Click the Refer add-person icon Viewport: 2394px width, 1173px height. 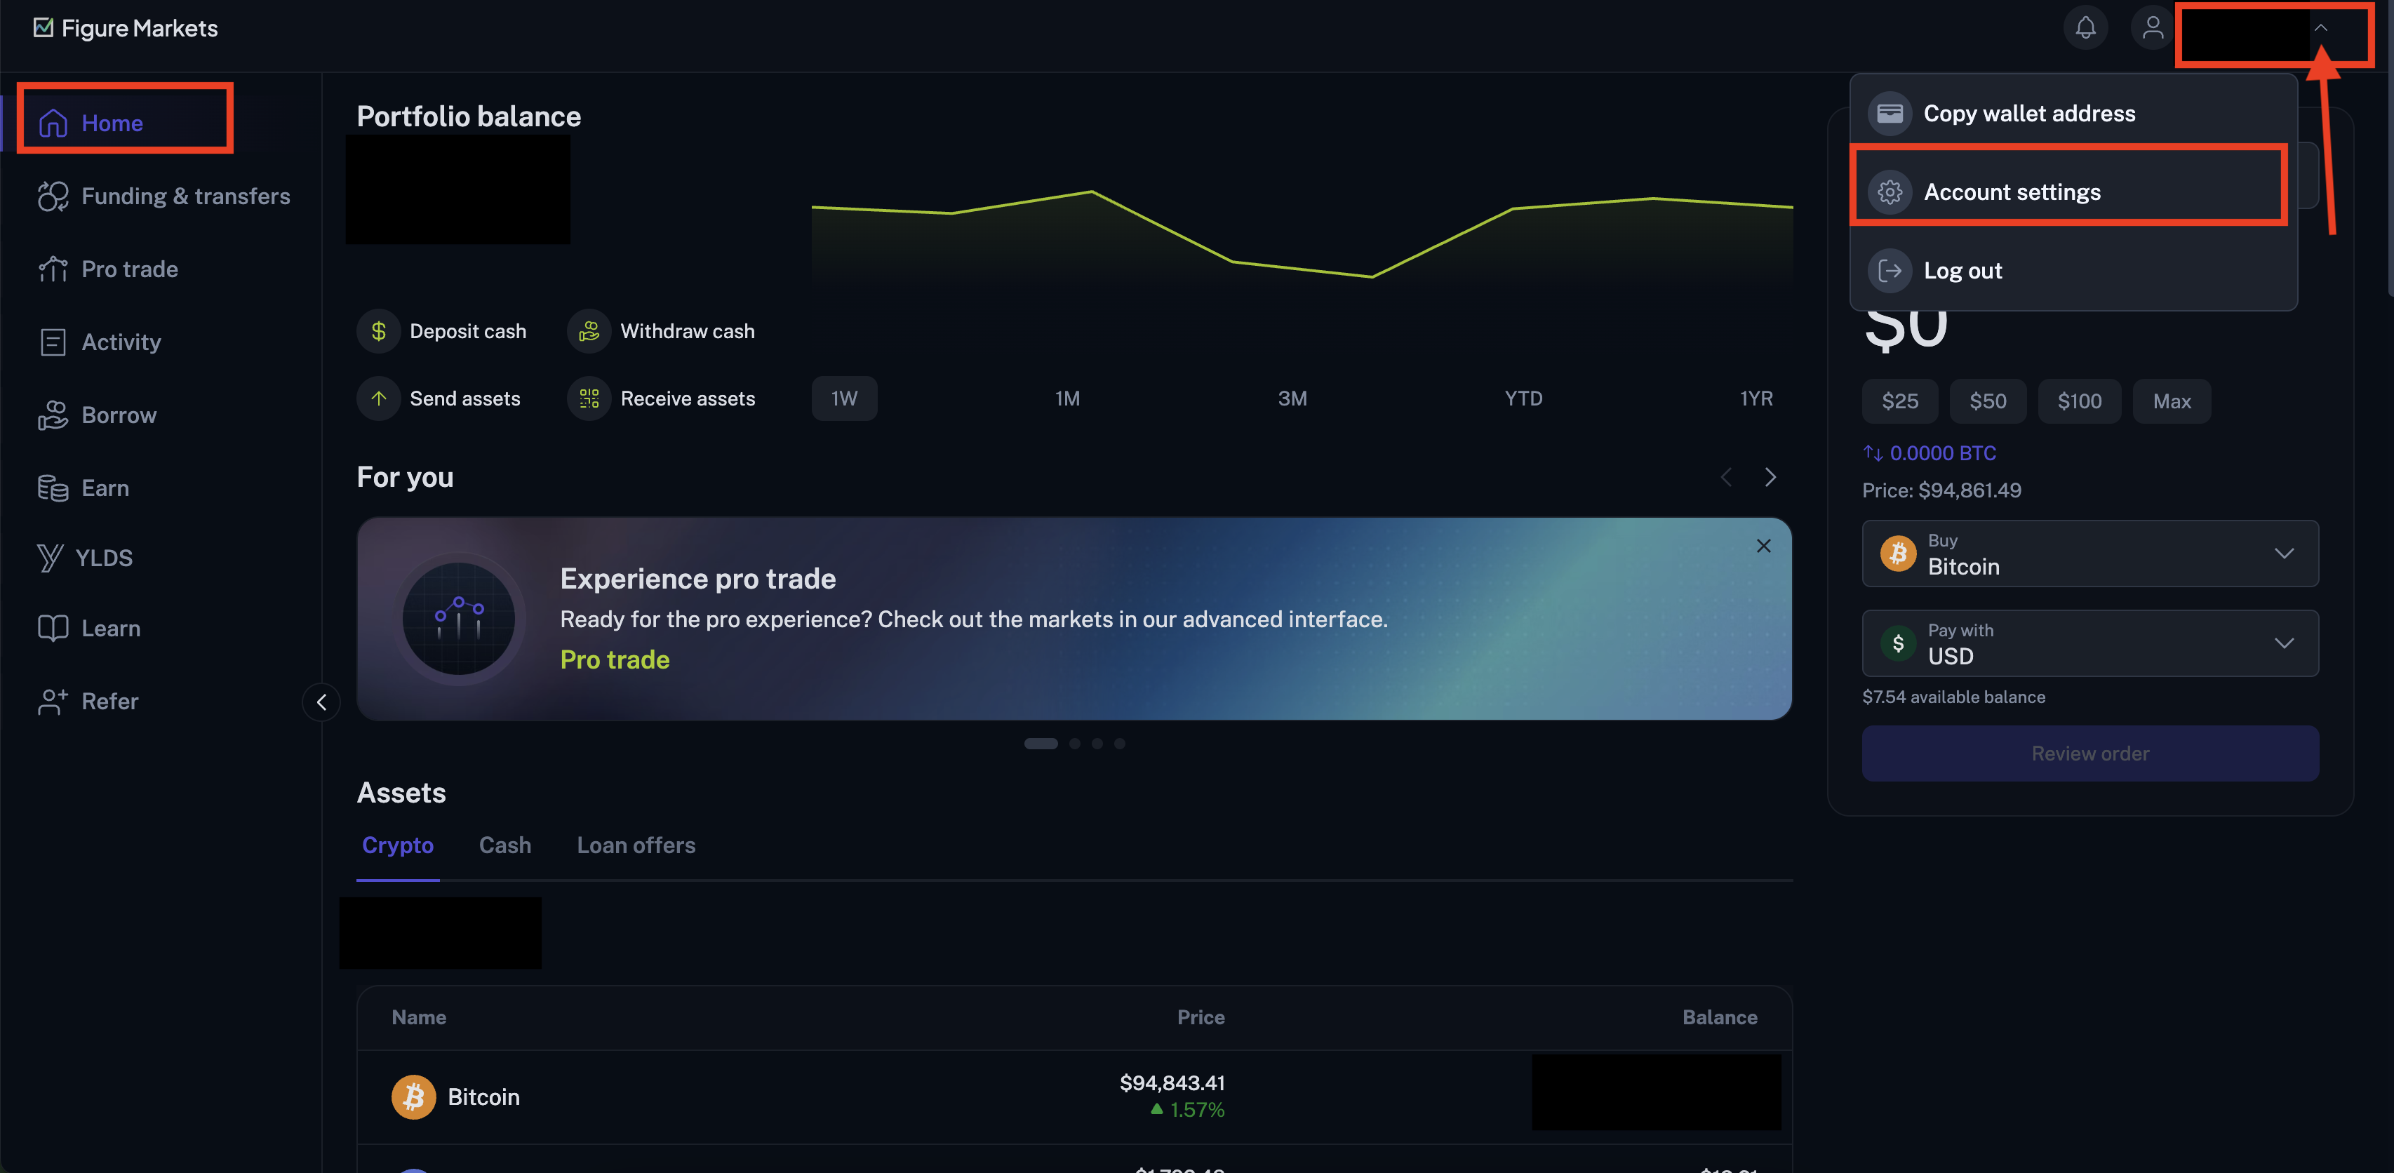click(53, 702)
